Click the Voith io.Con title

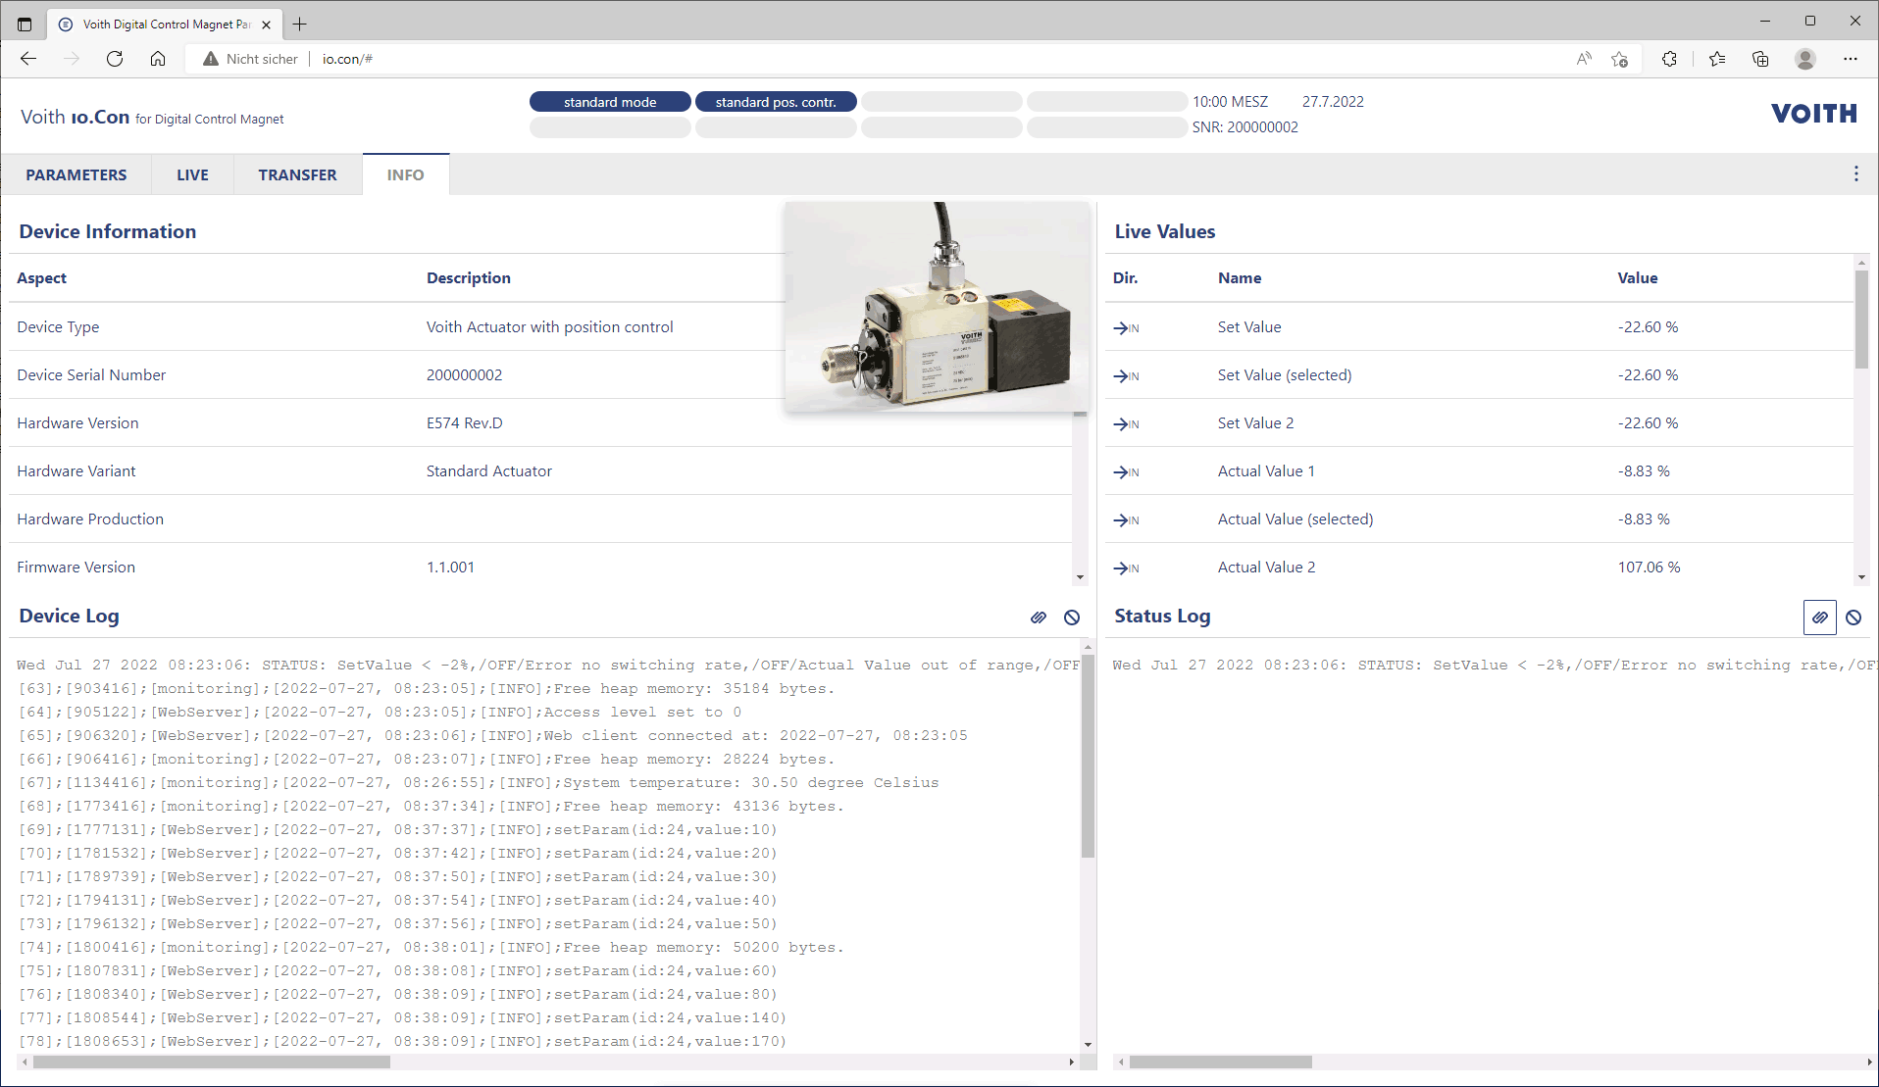pyautogui.click(x=152, y=118)
